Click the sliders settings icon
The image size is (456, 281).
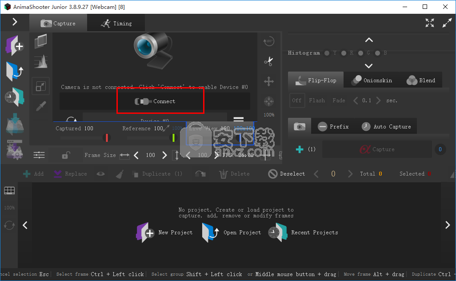click(39, 155)
